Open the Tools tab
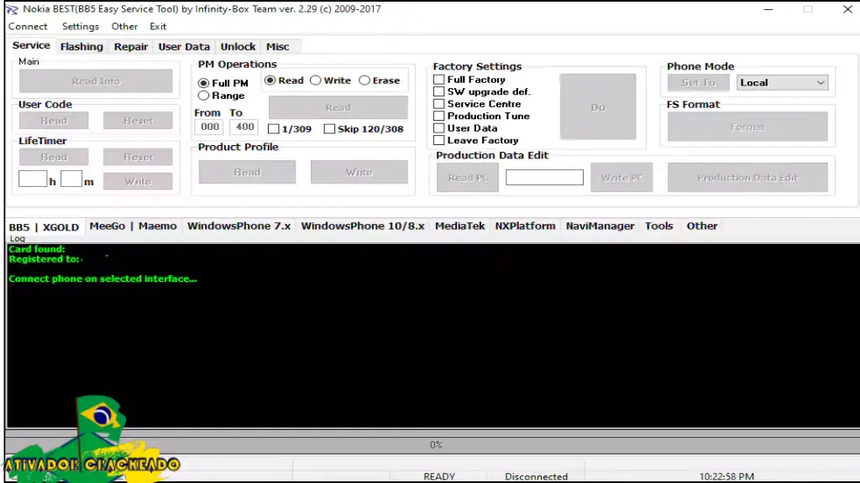The width and height of the screenshot is (860, 483). 658,226
